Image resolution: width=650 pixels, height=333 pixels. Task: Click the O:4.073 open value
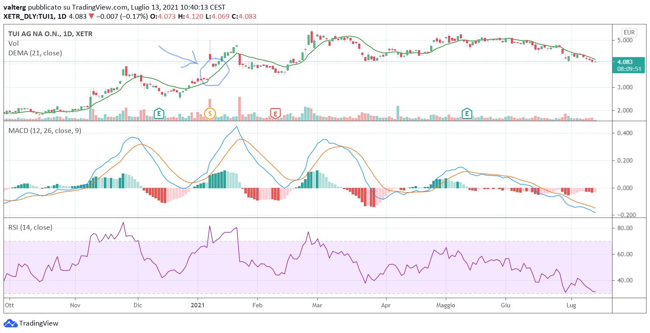tap(162, 17)
